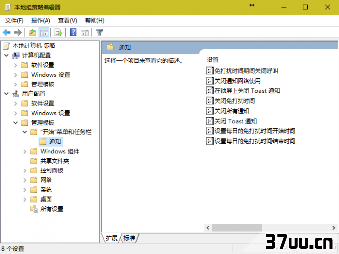Click icon of 关闭通知网络使用 setting
This screenshot has height=254, width=339.
(209, 81)
